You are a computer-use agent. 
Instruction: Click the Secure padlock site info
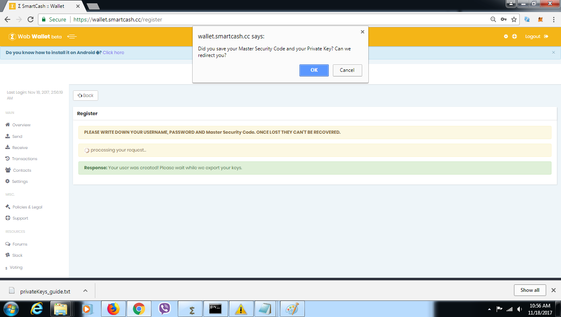pos(54,19)
